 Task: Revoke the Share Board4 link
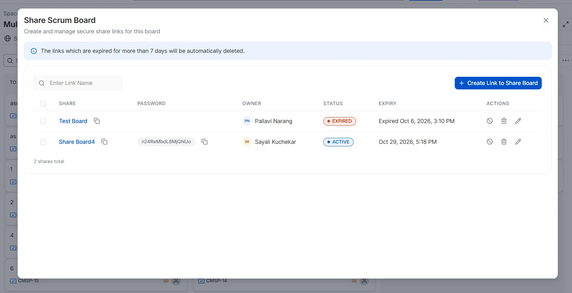490,142
